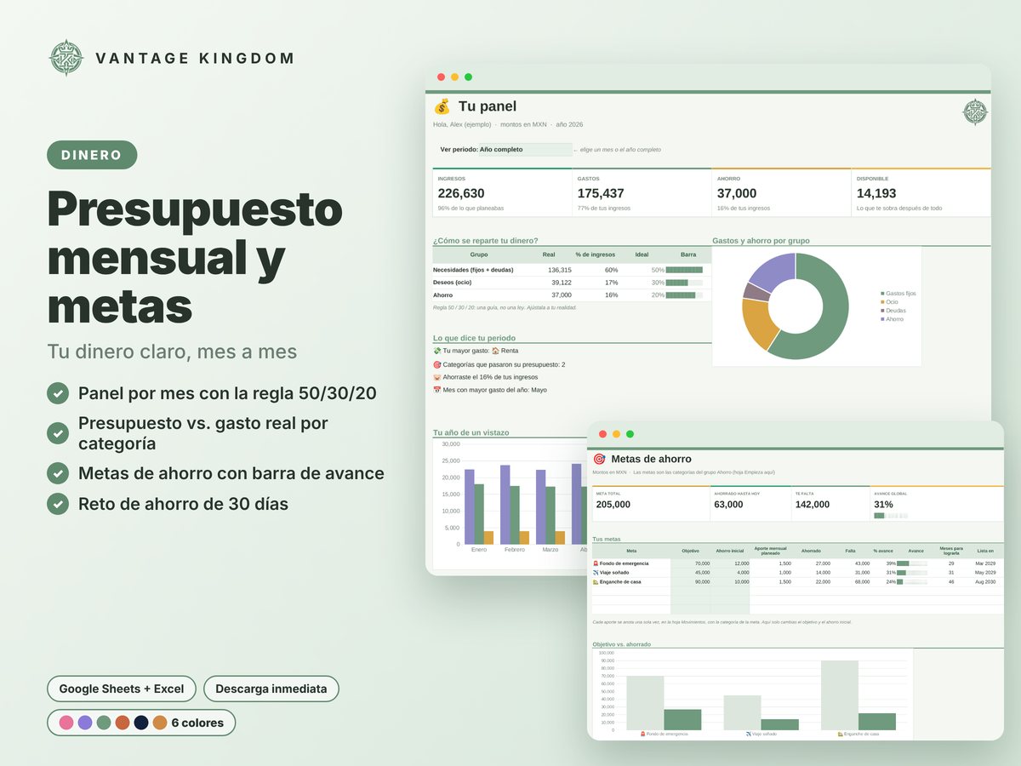This screenshot has height=766, width=1021.
Task: Select the green color swatch
Action: 104,723
